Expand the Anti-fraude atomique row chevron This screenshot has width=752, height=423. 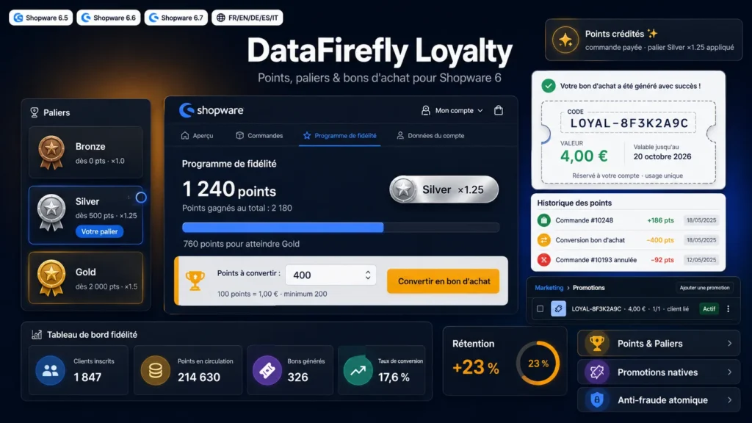click(729, 400)
